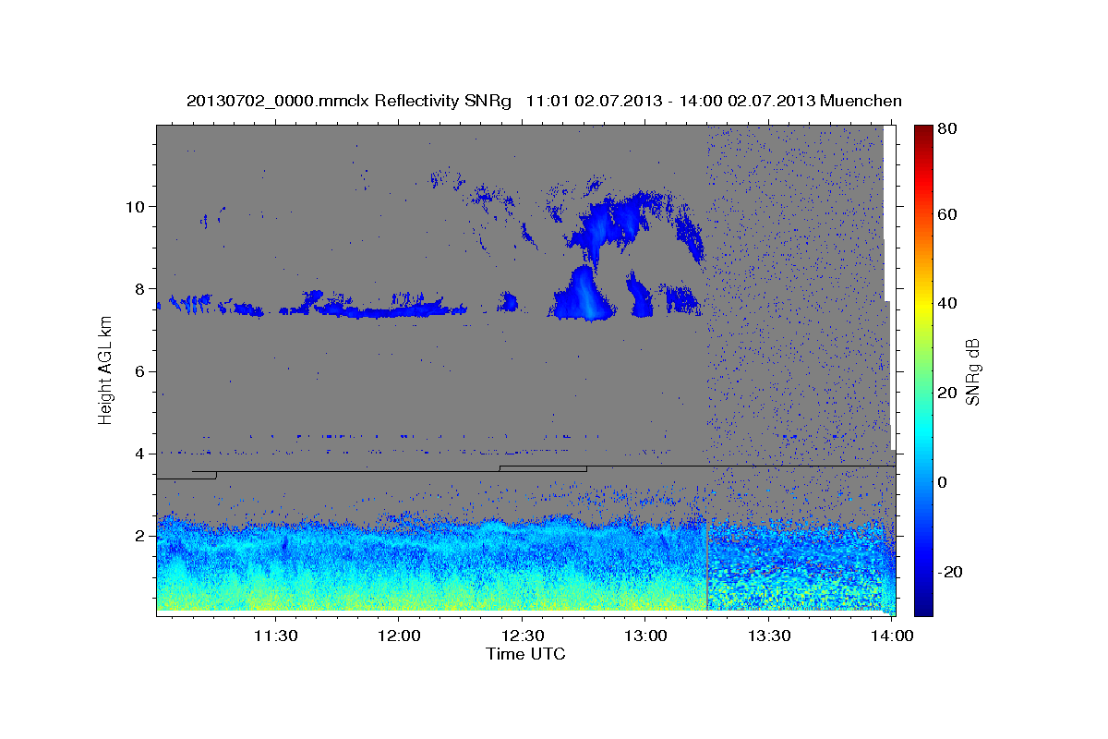Click the 12:00 time tick label
This screenshot has height=739, width=1108.
[x=399, y=636]
